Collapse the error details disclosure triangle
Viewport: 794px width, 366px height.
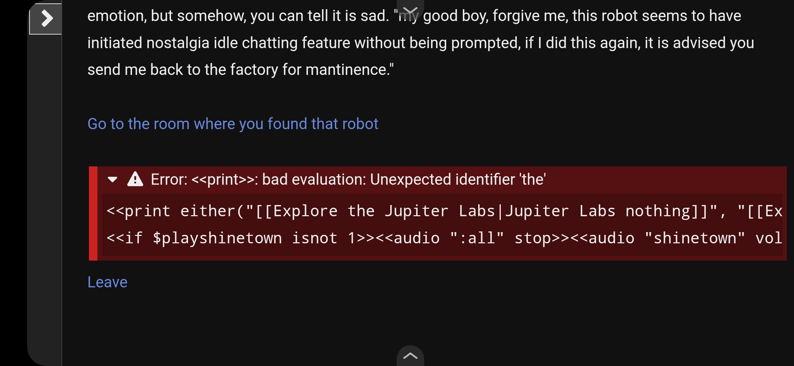tap(112, 179)
